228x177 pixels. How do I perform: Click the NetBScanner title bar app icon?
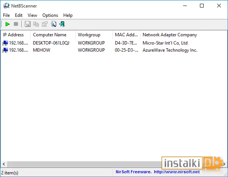pos(6,6)
